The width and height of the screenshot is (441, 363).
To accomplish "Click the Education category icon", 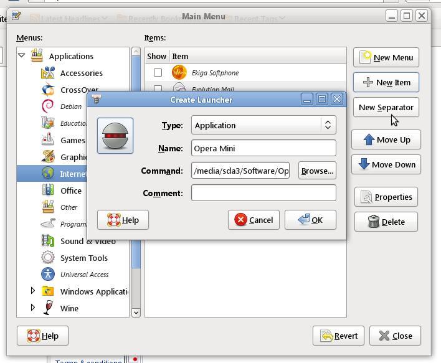I will [48, 123].
